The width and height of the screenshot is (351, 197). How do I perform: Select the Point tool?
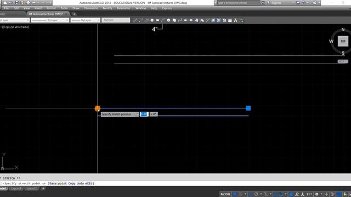coord(208,20)
